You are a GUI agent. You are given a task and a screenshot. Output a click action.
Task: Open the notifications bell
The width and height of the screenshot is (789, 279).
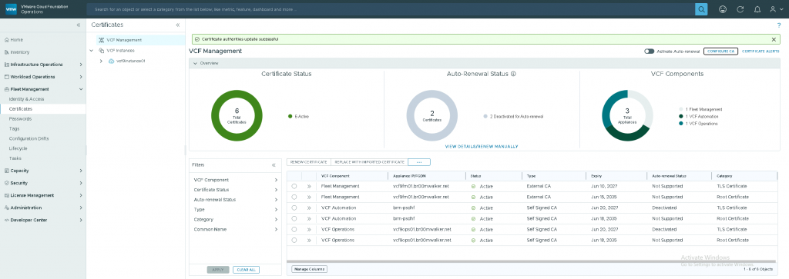757,9
